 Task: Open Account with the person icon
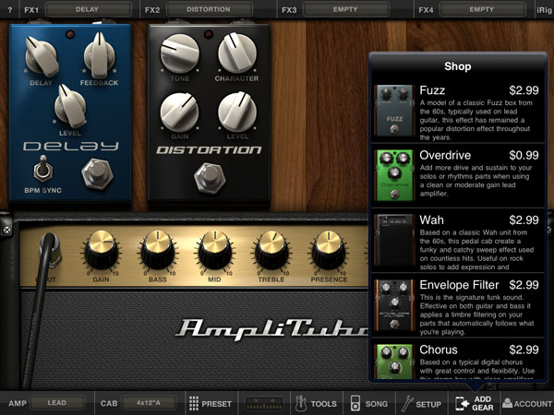527,403
